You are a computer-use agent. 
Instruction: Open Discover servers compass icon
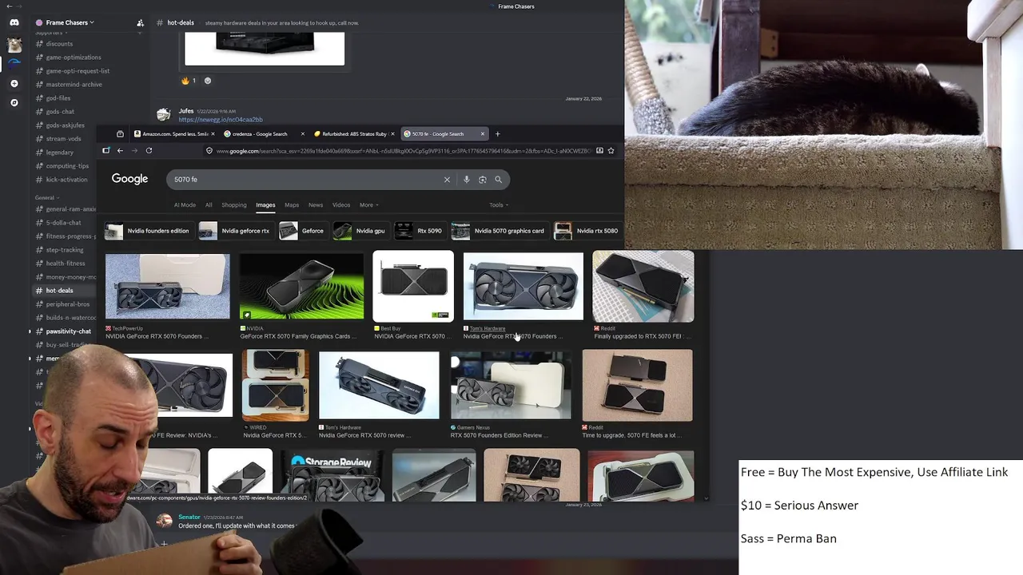(x=14, y=102)
